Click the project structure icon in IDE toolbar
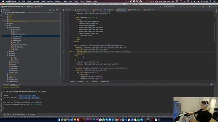218x122 pixels. [210, 7]
